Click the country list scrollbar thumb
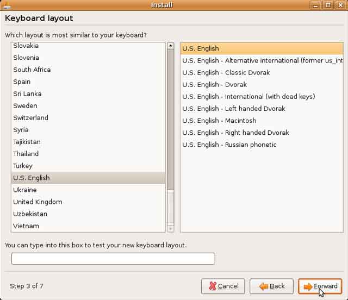The image size is (348, 300). pyautogui.click(x=170, y=120)
